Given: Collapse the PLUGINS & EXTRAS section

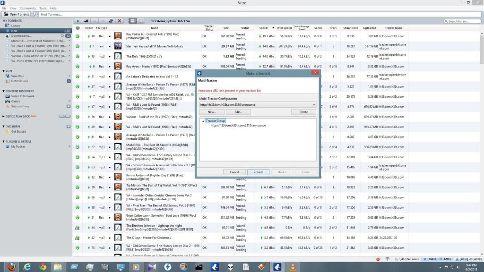Looking at the screenshot, I should click(x=3, y=142).
